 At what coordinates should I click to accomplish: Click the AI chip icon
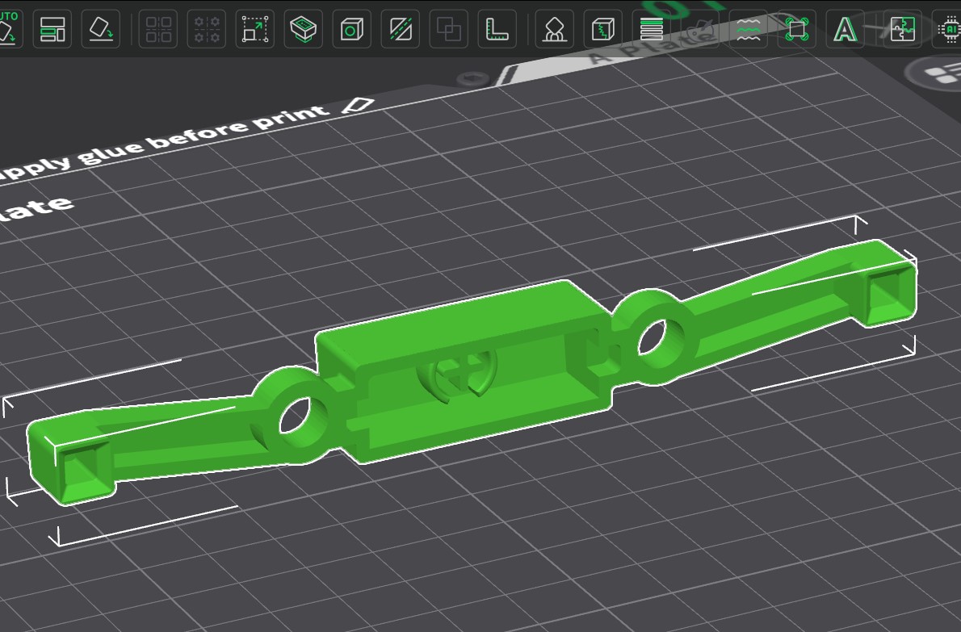pos(949,29)
